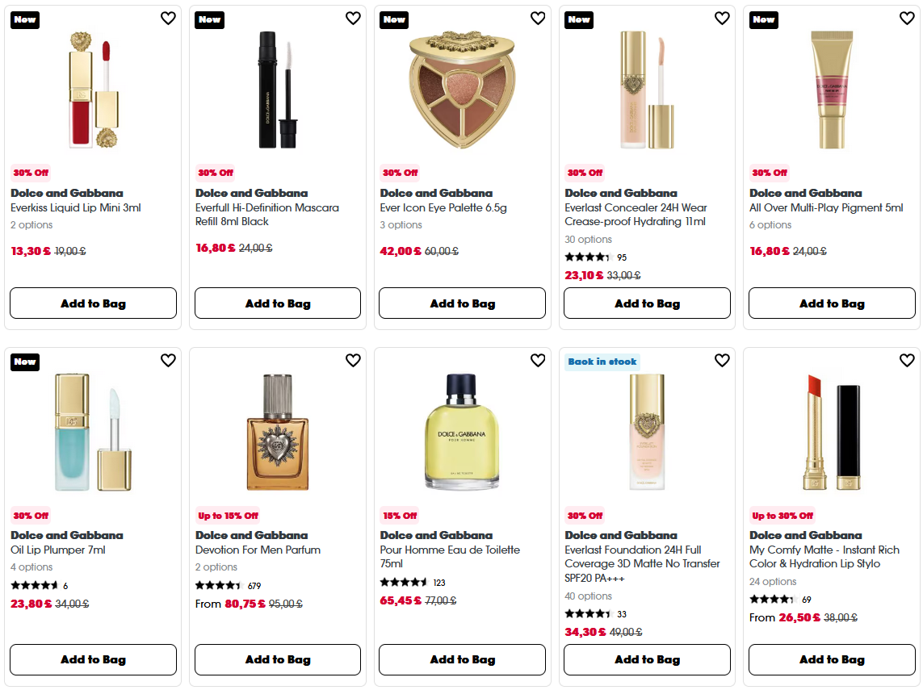
Task: Click the heart icon on Pour Homme Eau de Toilette
Action: (x=538, y=361)
